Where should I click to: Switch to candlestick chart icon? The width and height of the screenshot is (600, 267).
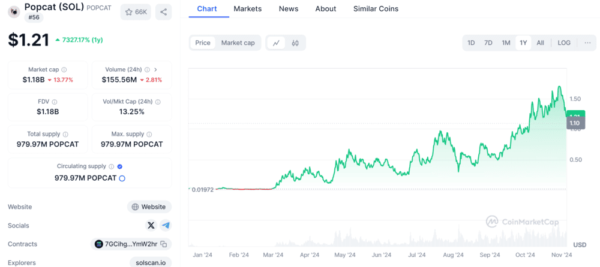pyautogui.click(x=295, y=43)
